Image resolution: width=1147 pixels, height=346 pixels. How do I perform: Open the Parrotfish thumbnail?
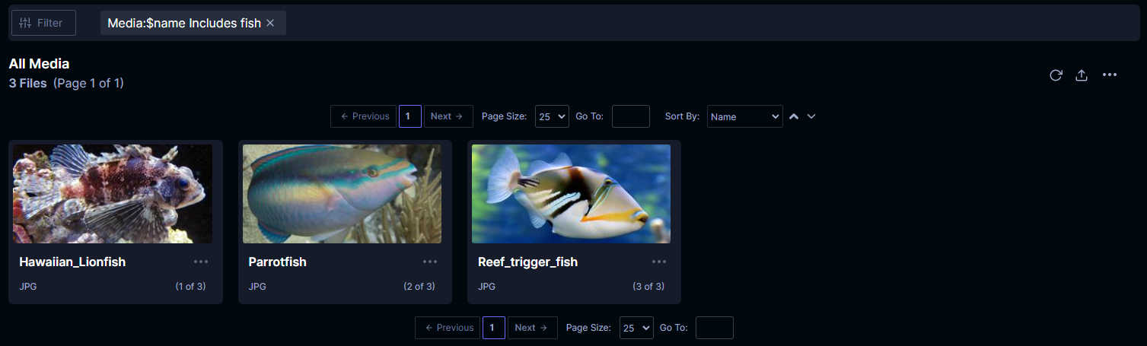tap(342, 194)
